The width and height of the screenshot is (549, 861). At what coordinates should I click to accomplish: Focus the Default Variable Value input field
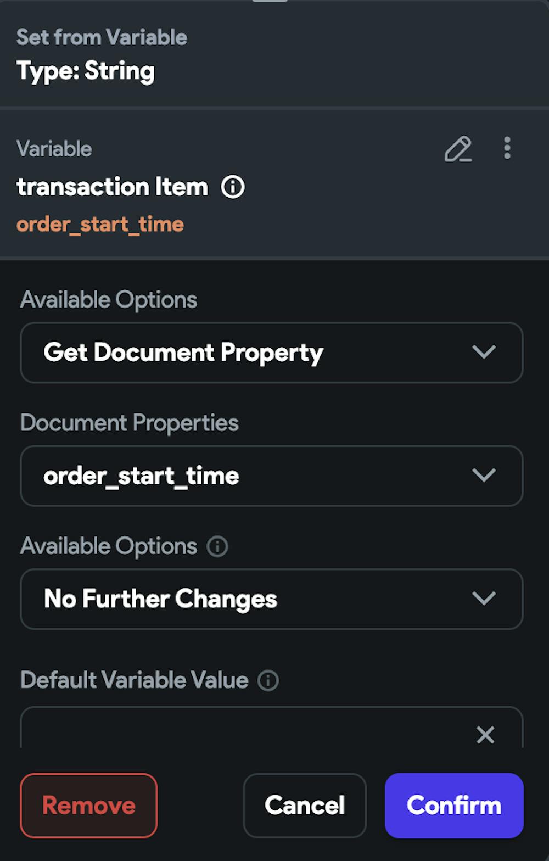[x=247, y=730]
